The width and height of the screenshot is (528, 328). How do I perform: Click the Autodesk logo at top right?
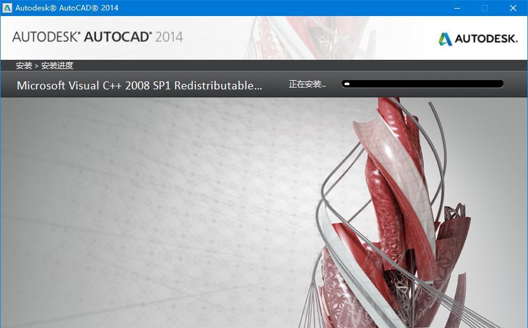point(478,39)
